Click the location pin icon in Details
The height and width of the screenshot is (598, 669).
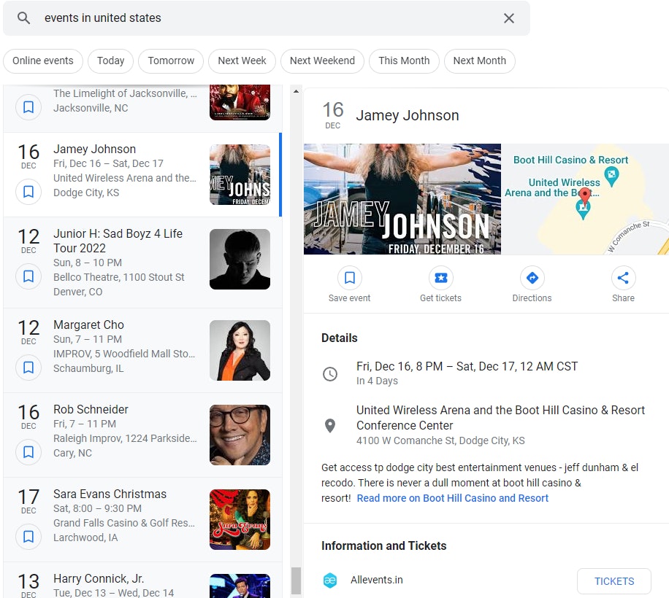pos(330,425)
